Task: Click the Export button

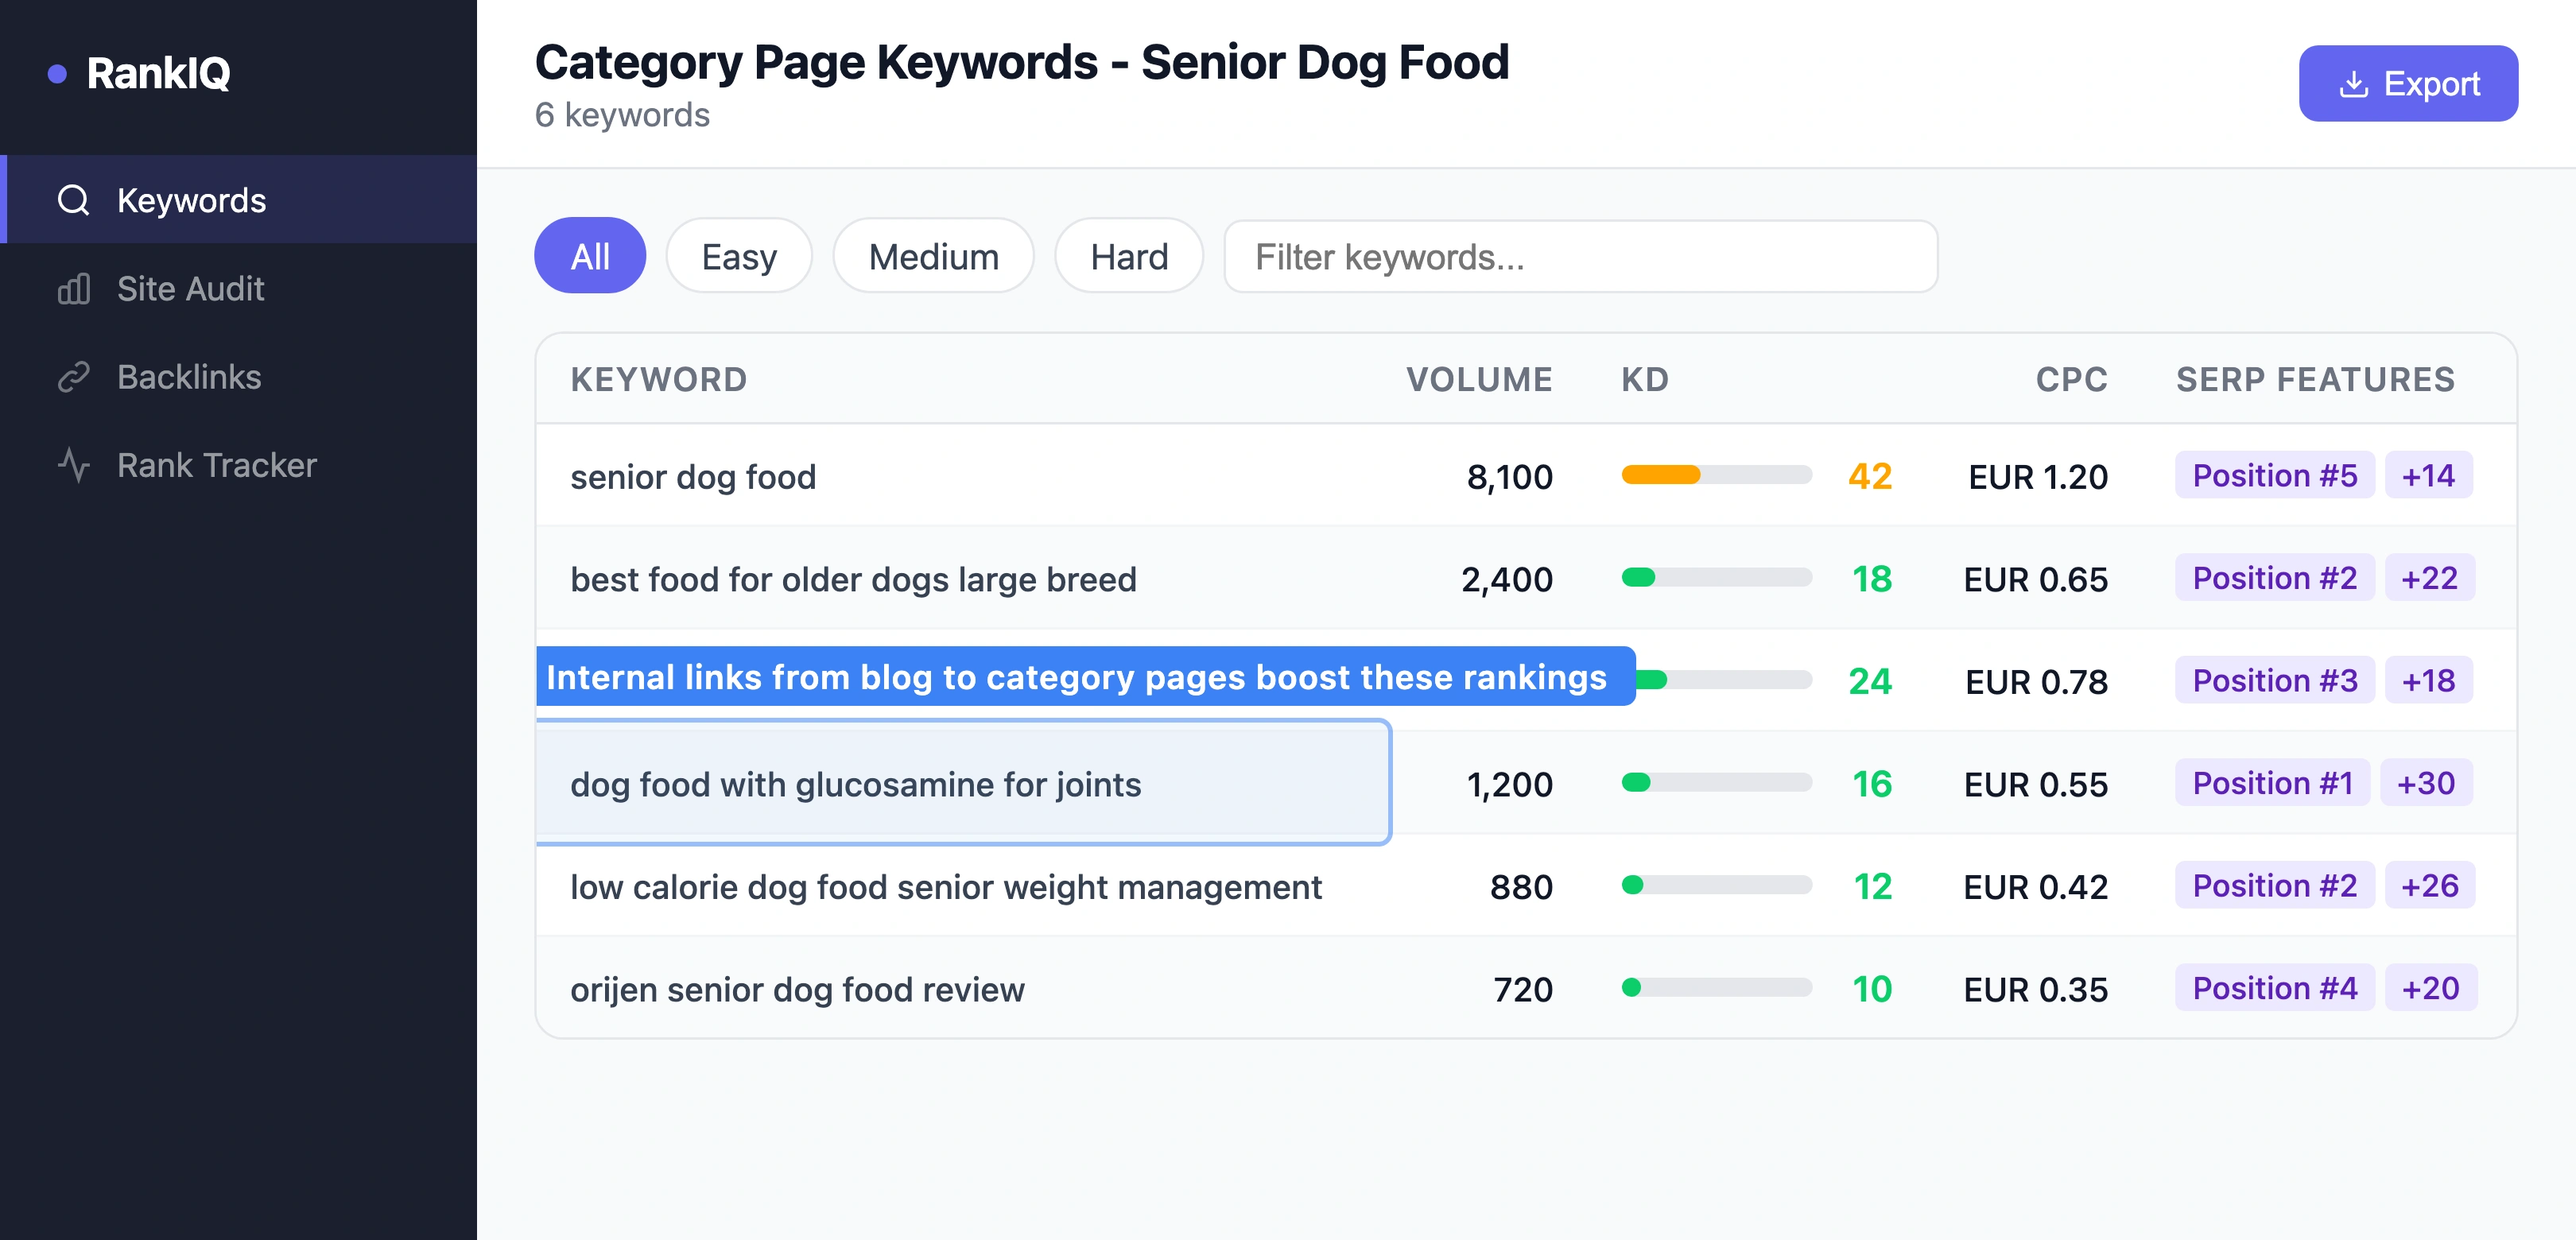Action: pos(2408,84)
